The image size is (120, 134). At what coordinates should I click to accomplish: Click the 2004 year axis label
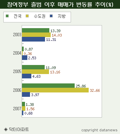[17, 53]
